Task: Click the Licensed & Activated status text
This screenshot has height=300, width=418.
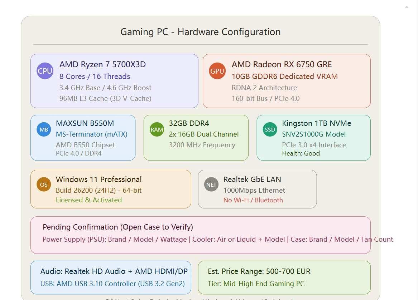Action: [89, 200]
